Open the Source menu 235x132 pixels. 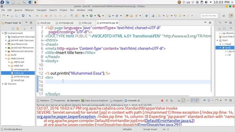tap(18, 10)
